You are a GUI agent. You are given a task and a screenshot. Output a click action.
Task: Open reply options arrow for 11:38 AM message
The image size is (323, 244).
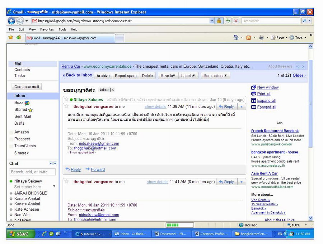(242, 106)
